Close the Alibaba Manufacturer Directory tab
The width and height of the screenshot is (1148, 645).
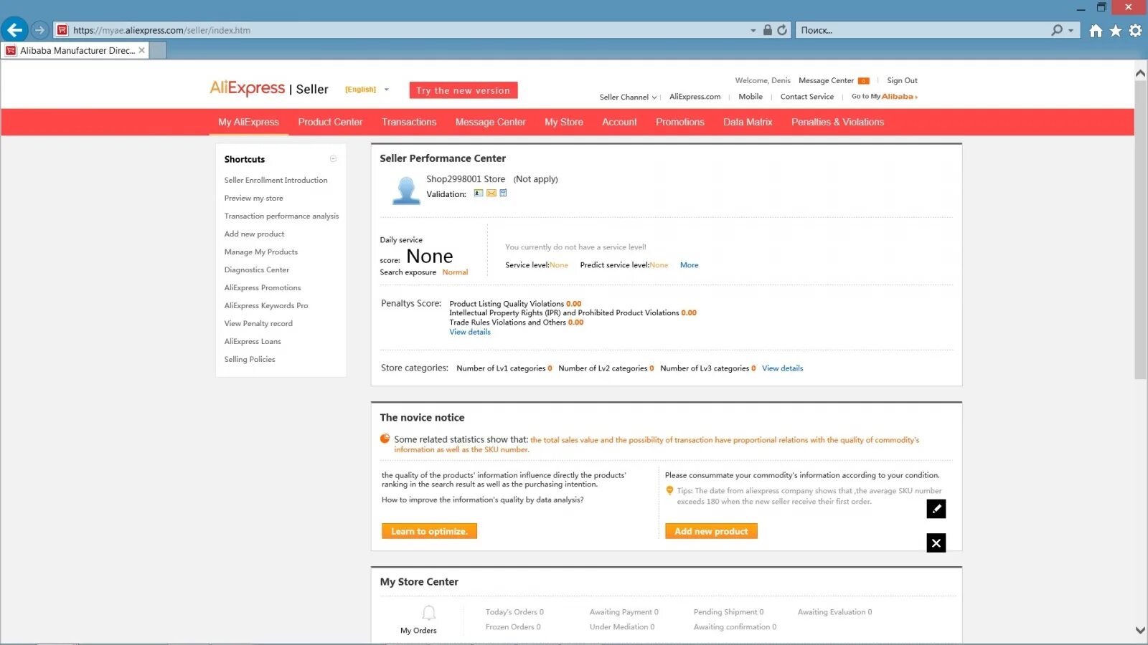[141, 50]
